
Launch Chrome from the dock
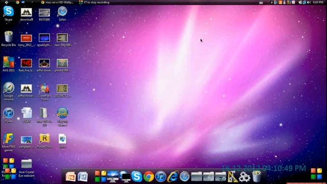coord(149,177)
